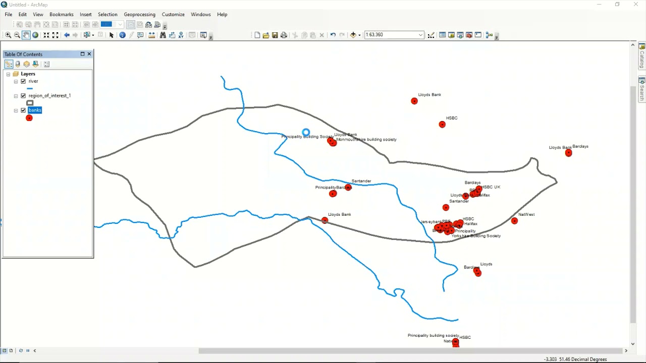Screen dimensions: 646x363
Task: Undo the last action
Action: coord(333,35)
